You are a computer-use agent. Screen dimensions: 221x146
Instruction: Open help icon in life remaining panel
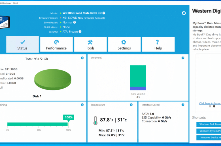(82, 105)
